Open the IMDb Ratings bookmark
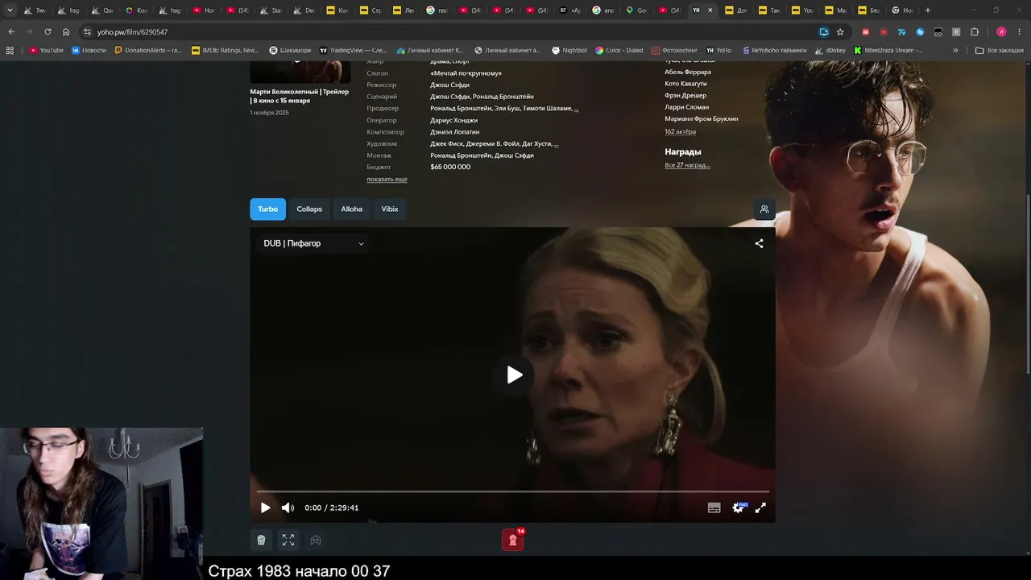The image size is (1031, 580). (x=226, y=50)
